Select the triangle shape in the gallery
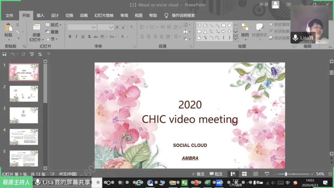334x188 pixels. [x=205, y=32]
